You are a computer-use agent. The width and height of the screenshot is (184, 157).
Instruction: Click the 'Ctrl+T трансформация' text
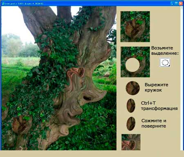(159, 106)
